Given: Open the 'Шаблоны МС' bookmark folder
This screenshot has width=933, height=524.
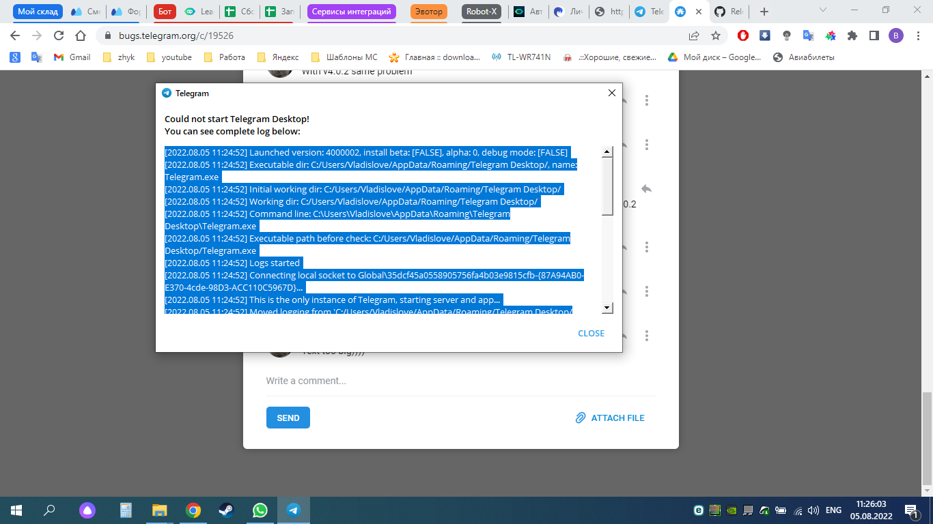Looking at the screenshot, I should tap(344, 57).
